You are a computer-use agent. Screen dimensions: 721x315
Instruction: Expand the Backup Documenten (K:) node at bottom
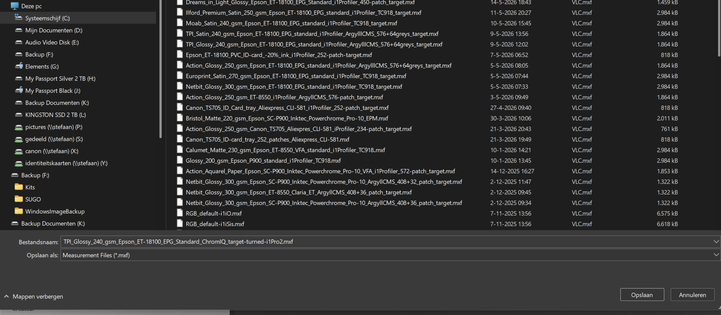click(x=5, y=224)
